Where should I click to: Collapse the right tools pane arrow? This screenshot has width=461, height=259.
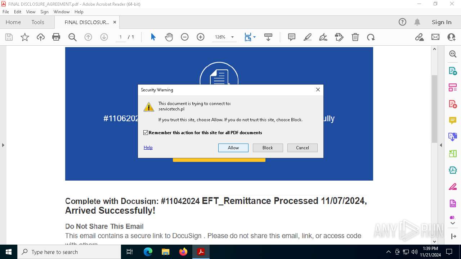click(x=441, y=145)
